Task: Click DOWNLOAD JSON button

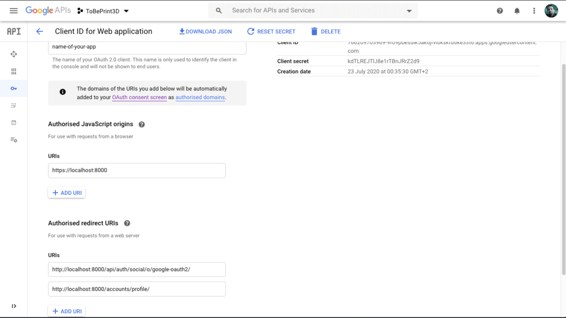Action: [x=205, y=31]
